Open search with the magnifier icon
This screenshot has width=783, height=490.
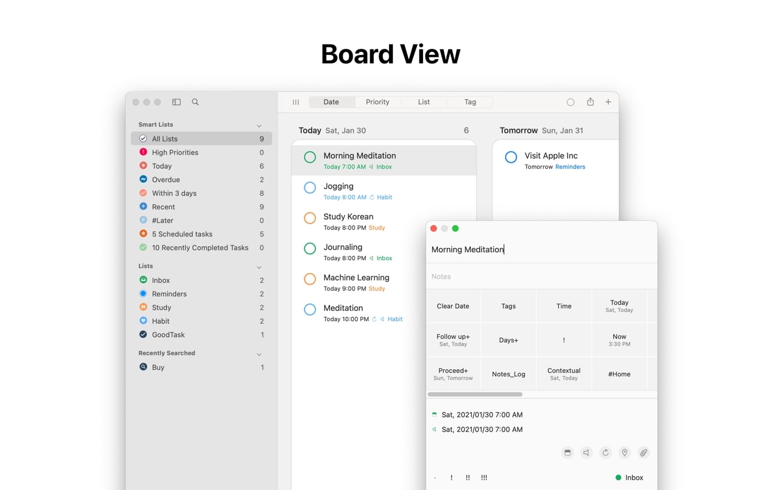click(195, 102)
